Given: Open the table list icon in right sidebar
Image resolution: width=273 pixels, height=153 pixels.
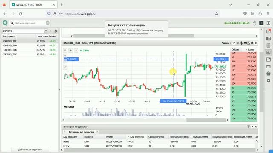Looking at the screenshot, I should click(x=268, y=67).
